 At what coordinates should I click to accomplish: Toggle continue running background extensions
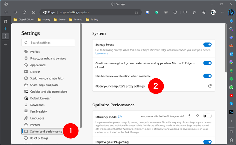click(x=207, y=63)
